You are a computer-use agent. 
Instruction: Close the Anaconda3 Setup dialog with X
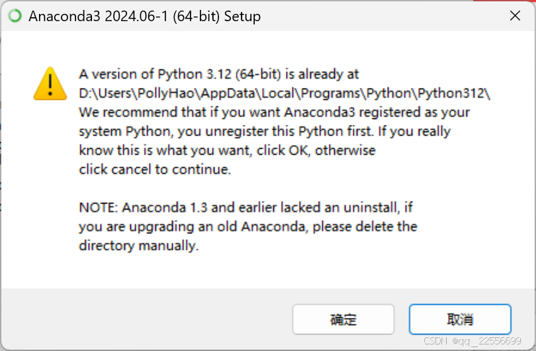click(515, 16)
